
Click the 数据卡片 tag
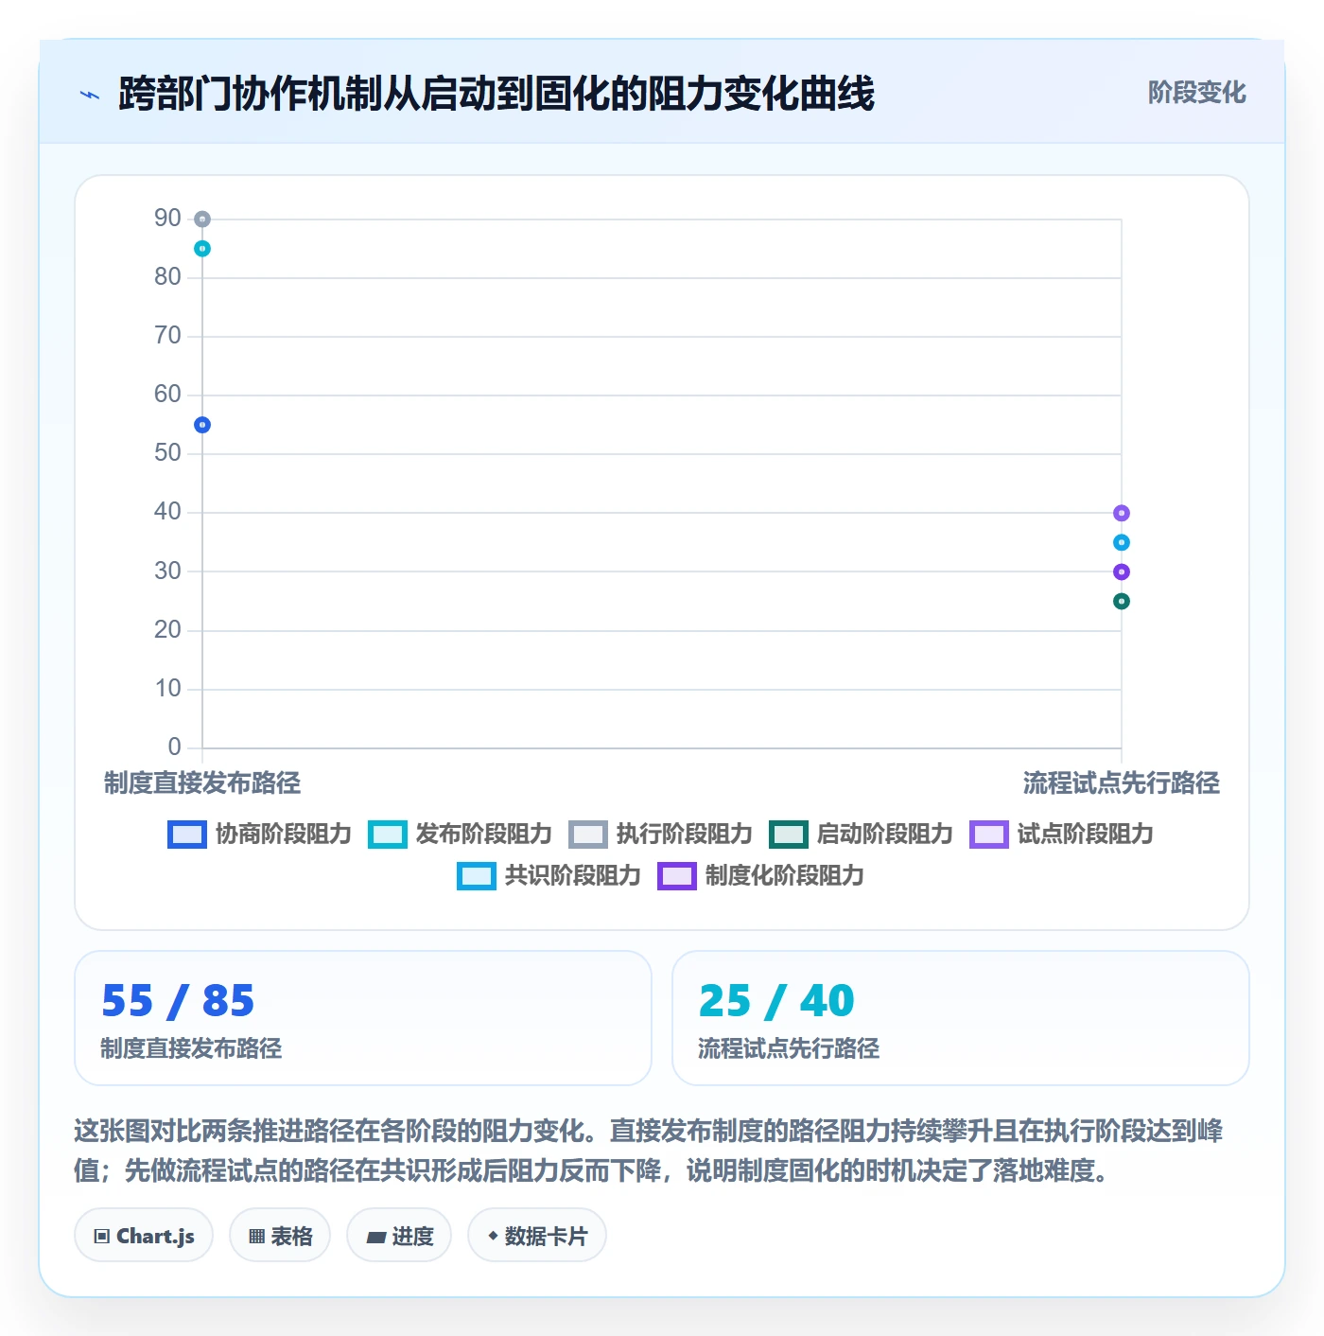click(537, 1236)
